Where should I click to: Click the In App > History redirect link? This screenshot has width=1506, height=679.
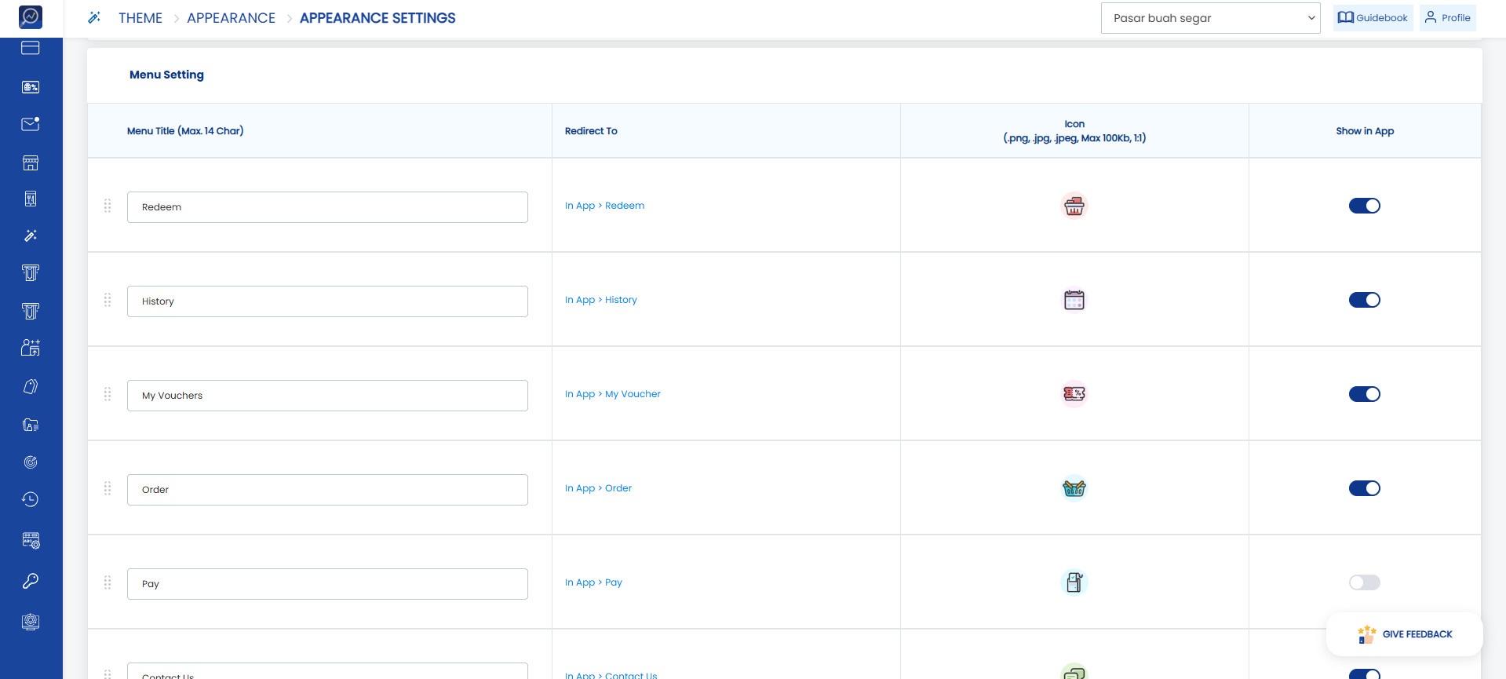tap(601, 300)
